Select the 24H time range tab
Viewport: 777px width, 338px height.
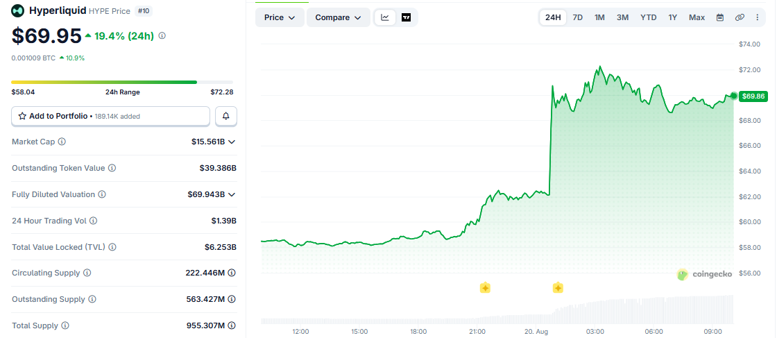click(x=553, y=17)
